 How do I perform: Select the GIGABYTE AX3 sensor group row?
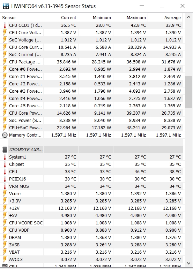[91, 149]
